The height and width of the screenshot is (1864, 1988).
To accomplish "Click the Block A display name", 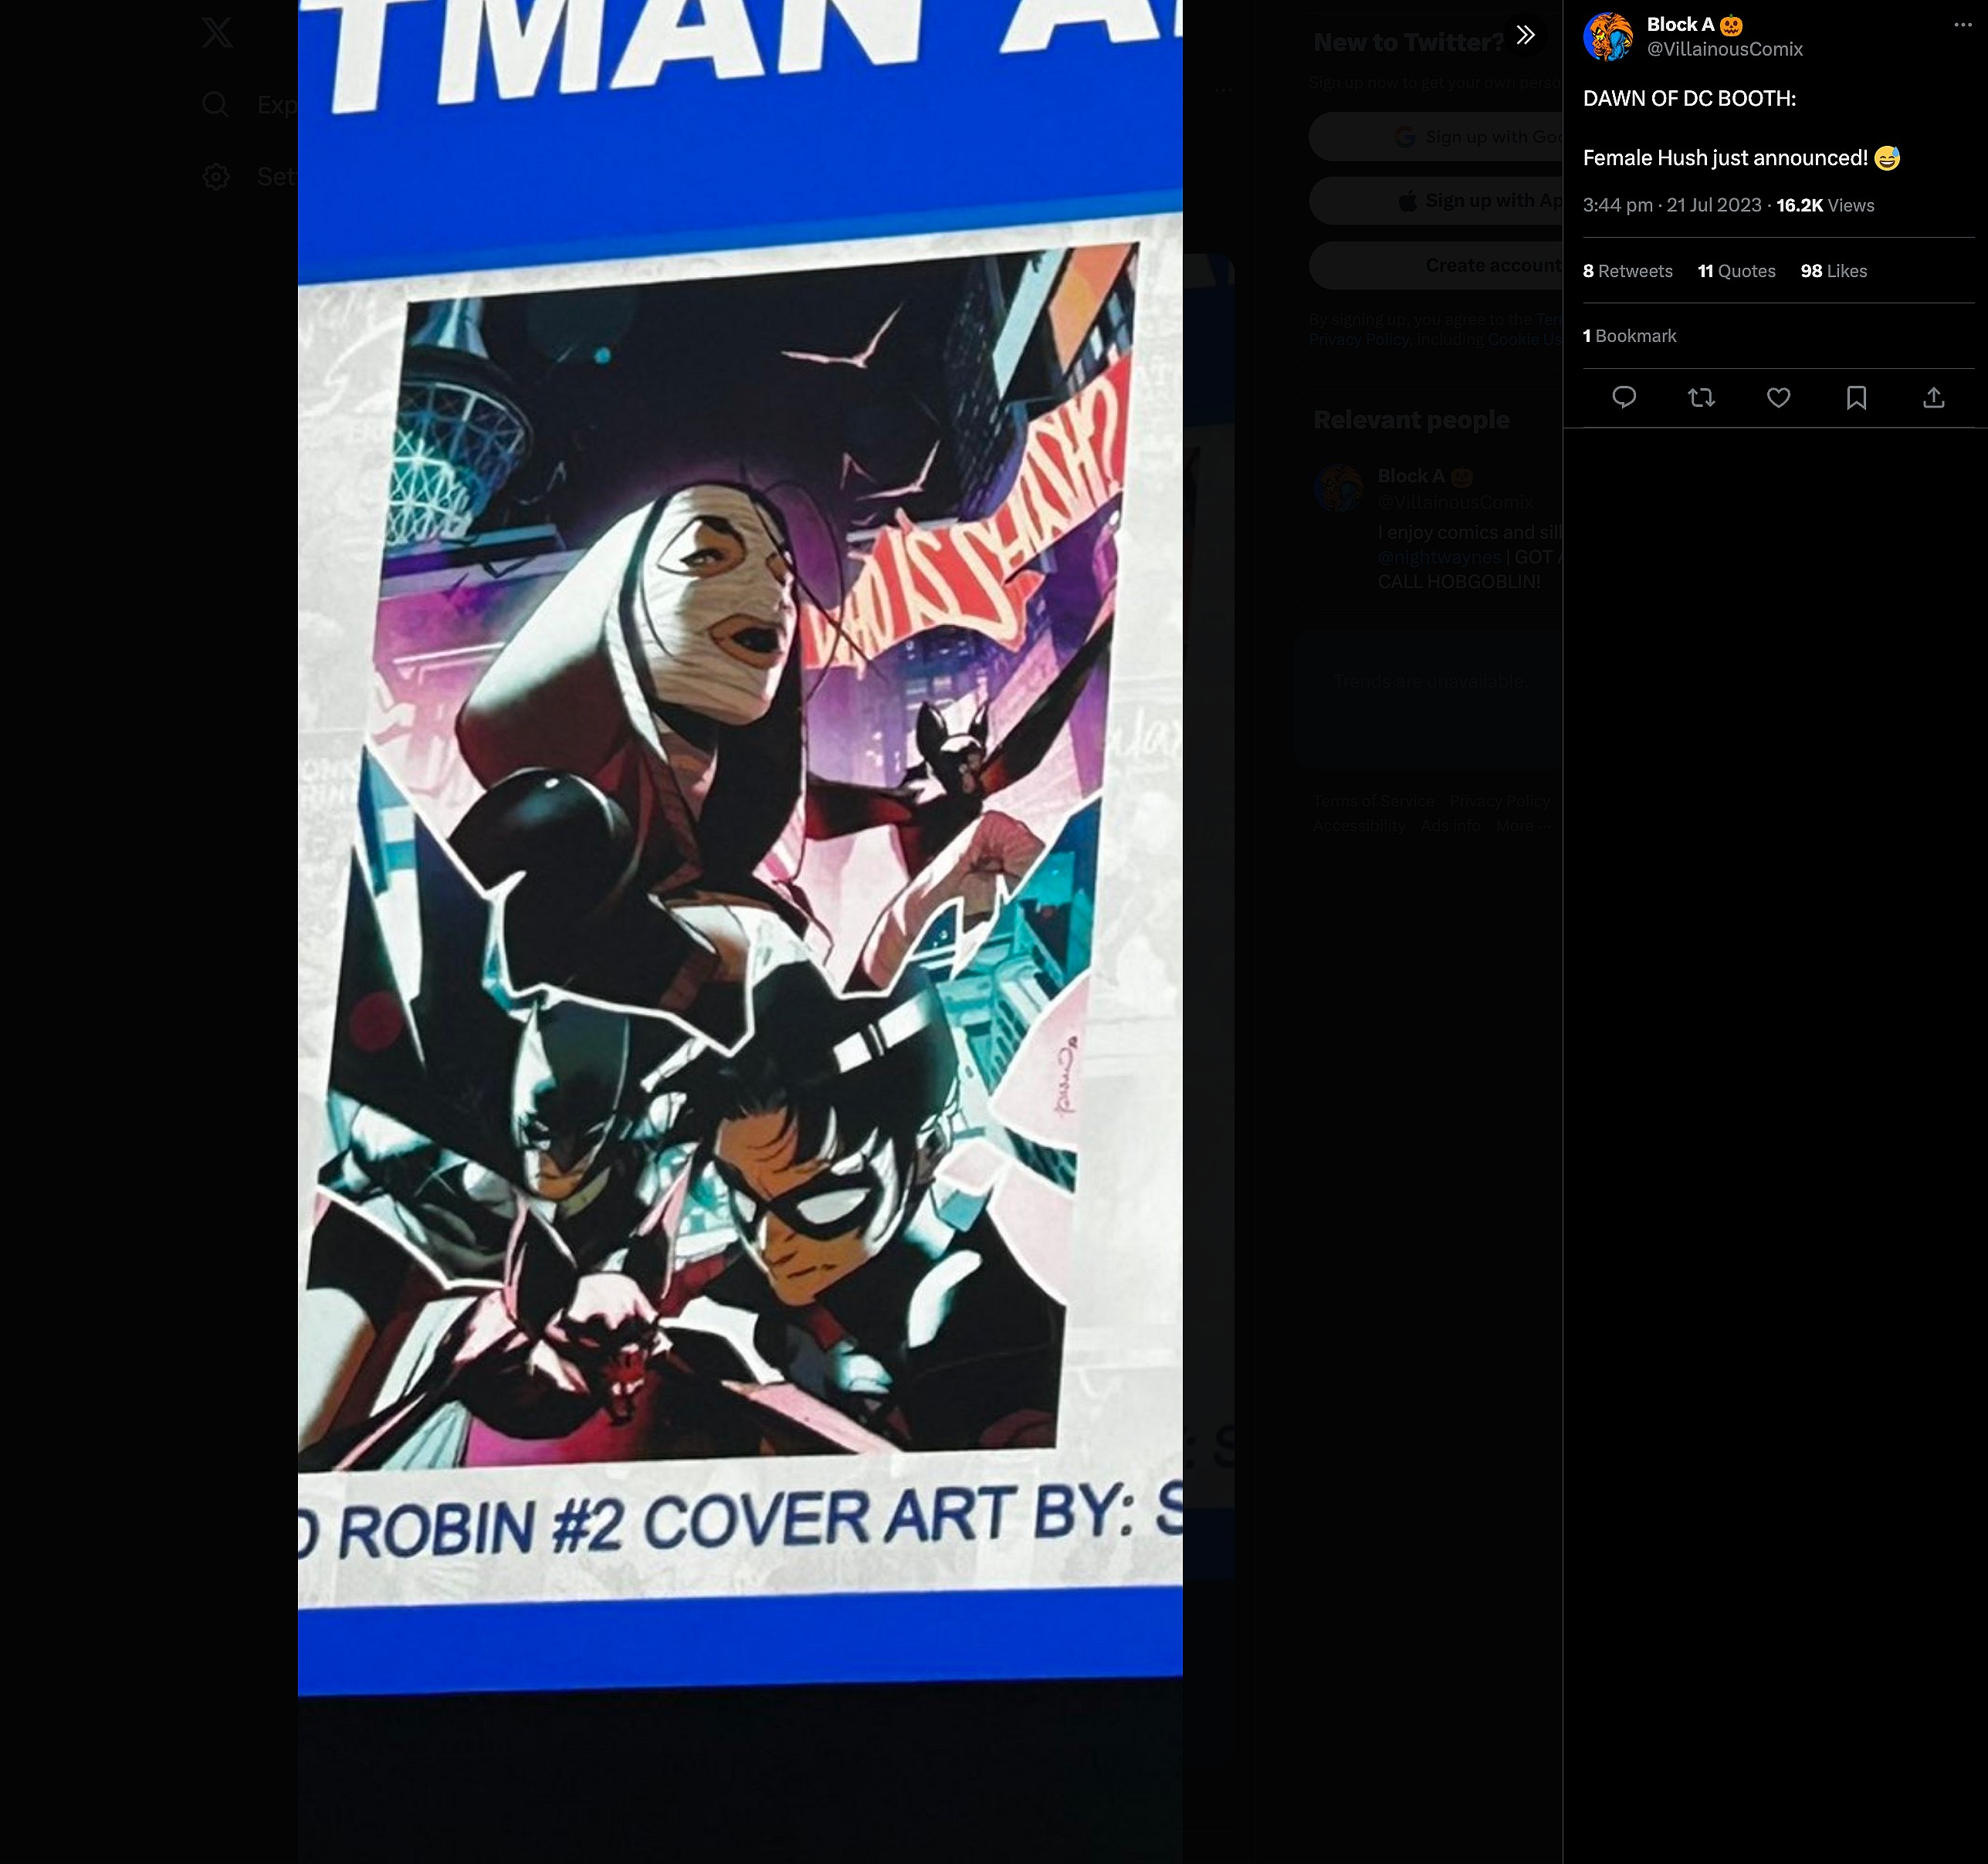I will pyautogui.click(x=1680, y=25).
